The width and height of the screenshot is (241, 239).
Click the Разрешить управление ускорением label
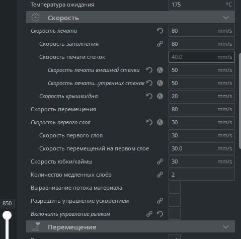80,201
